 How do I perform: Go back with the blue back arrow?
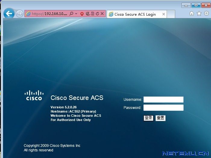(9, 14)
